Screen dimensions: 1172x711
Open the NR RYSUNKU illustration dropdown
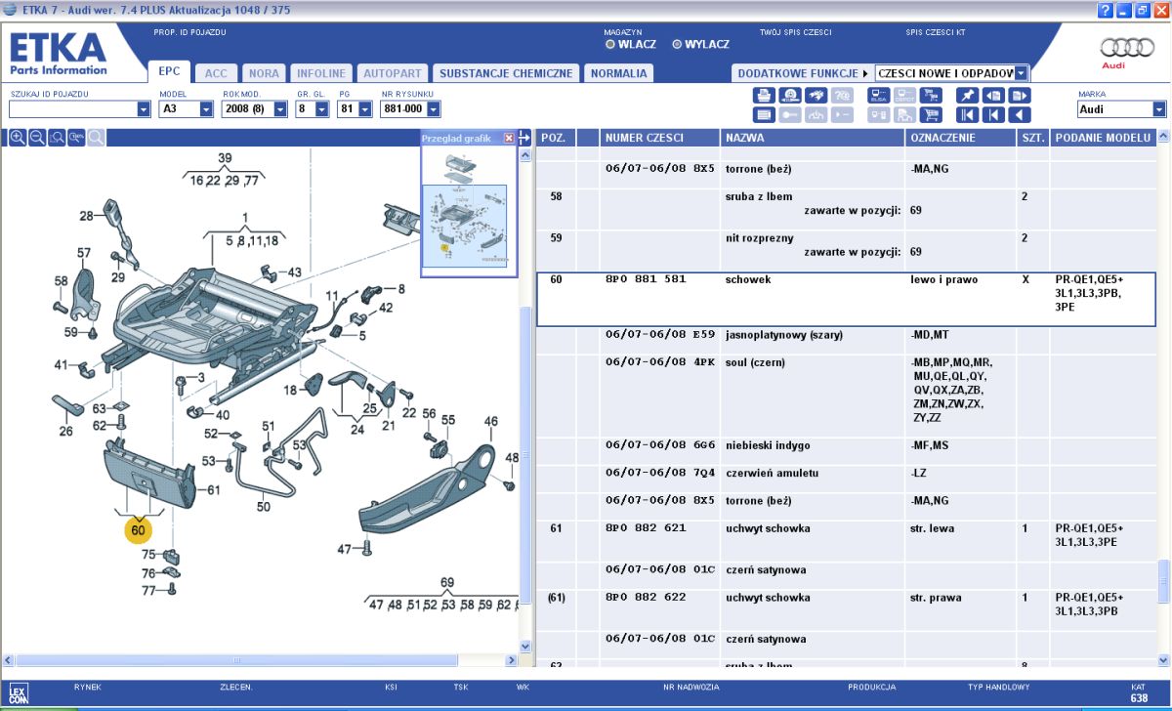(x=434, y=109)
